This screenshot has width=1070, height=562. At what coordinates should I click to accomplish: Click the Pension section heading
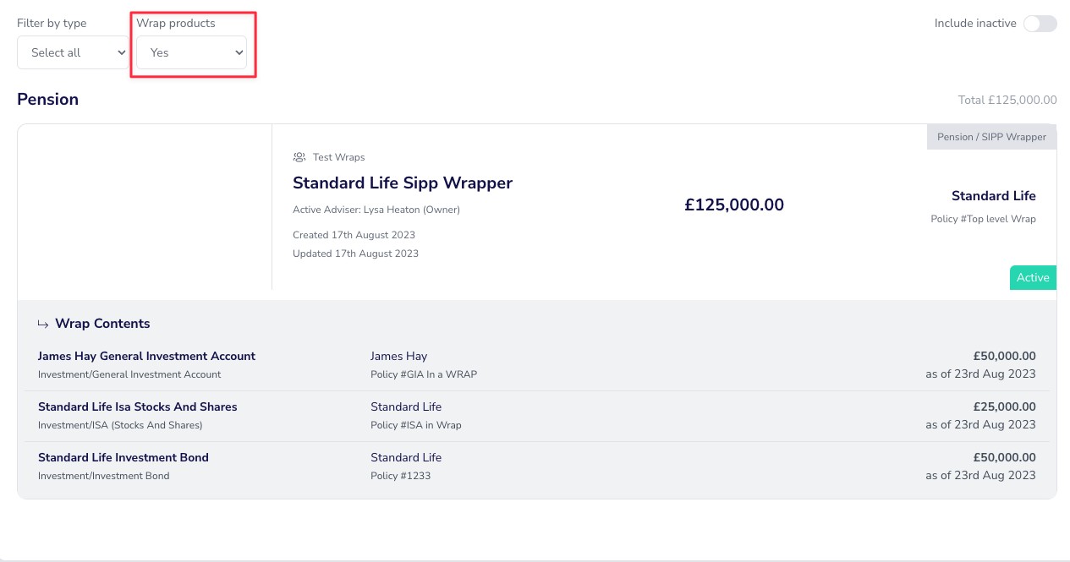click(x=47, y=99)
